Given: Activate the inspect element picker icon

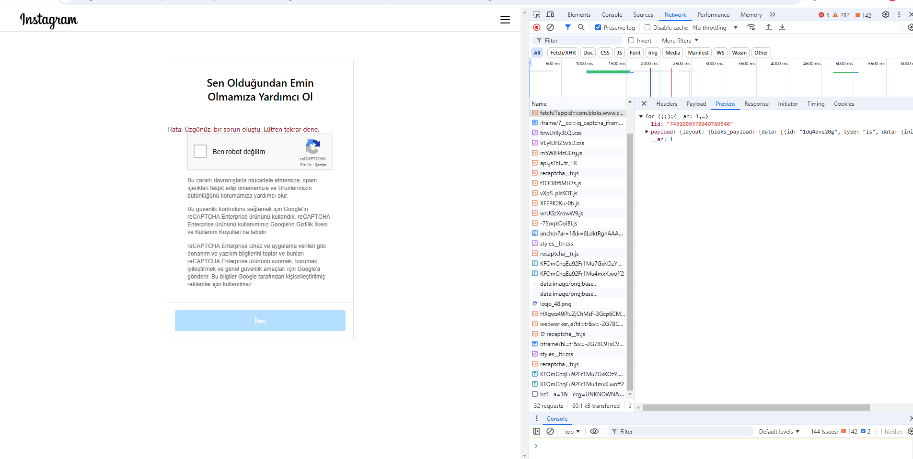Looking at the screenshot, I should (x=537, y=15).
